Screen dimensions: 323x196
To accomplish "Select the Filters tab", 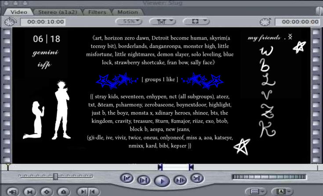I will click(97, 12).
